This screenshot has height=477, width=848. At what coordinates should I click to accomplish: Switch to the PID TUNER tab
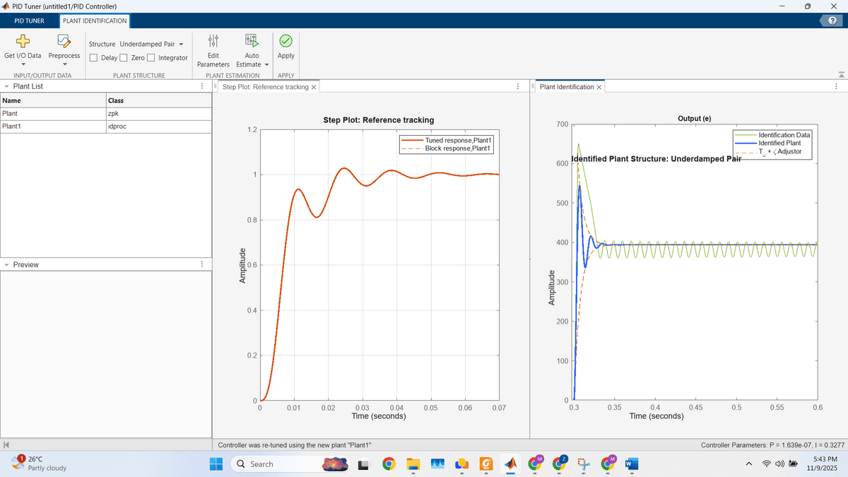(x=29, y=20)
